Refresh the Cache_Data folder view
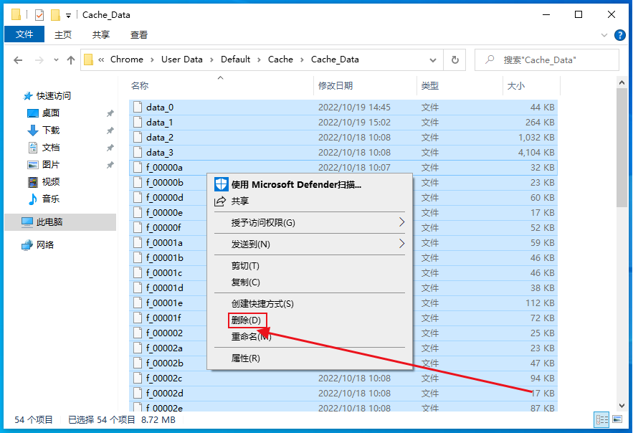Image resolution: width=633 pixels, height=433 pixels. (455, 60)
